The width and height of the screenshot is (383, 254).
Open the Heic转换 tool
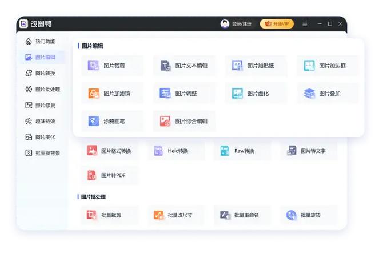176,151
